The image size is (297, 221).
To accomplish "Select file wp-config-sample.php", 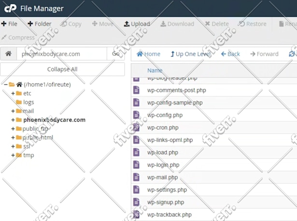I will coord(175,103).
